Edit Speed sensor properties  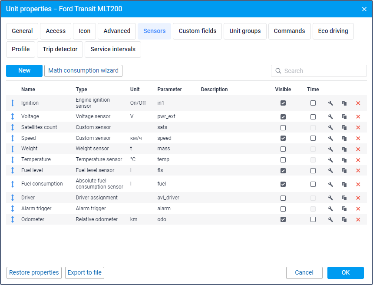pos(330,138)
